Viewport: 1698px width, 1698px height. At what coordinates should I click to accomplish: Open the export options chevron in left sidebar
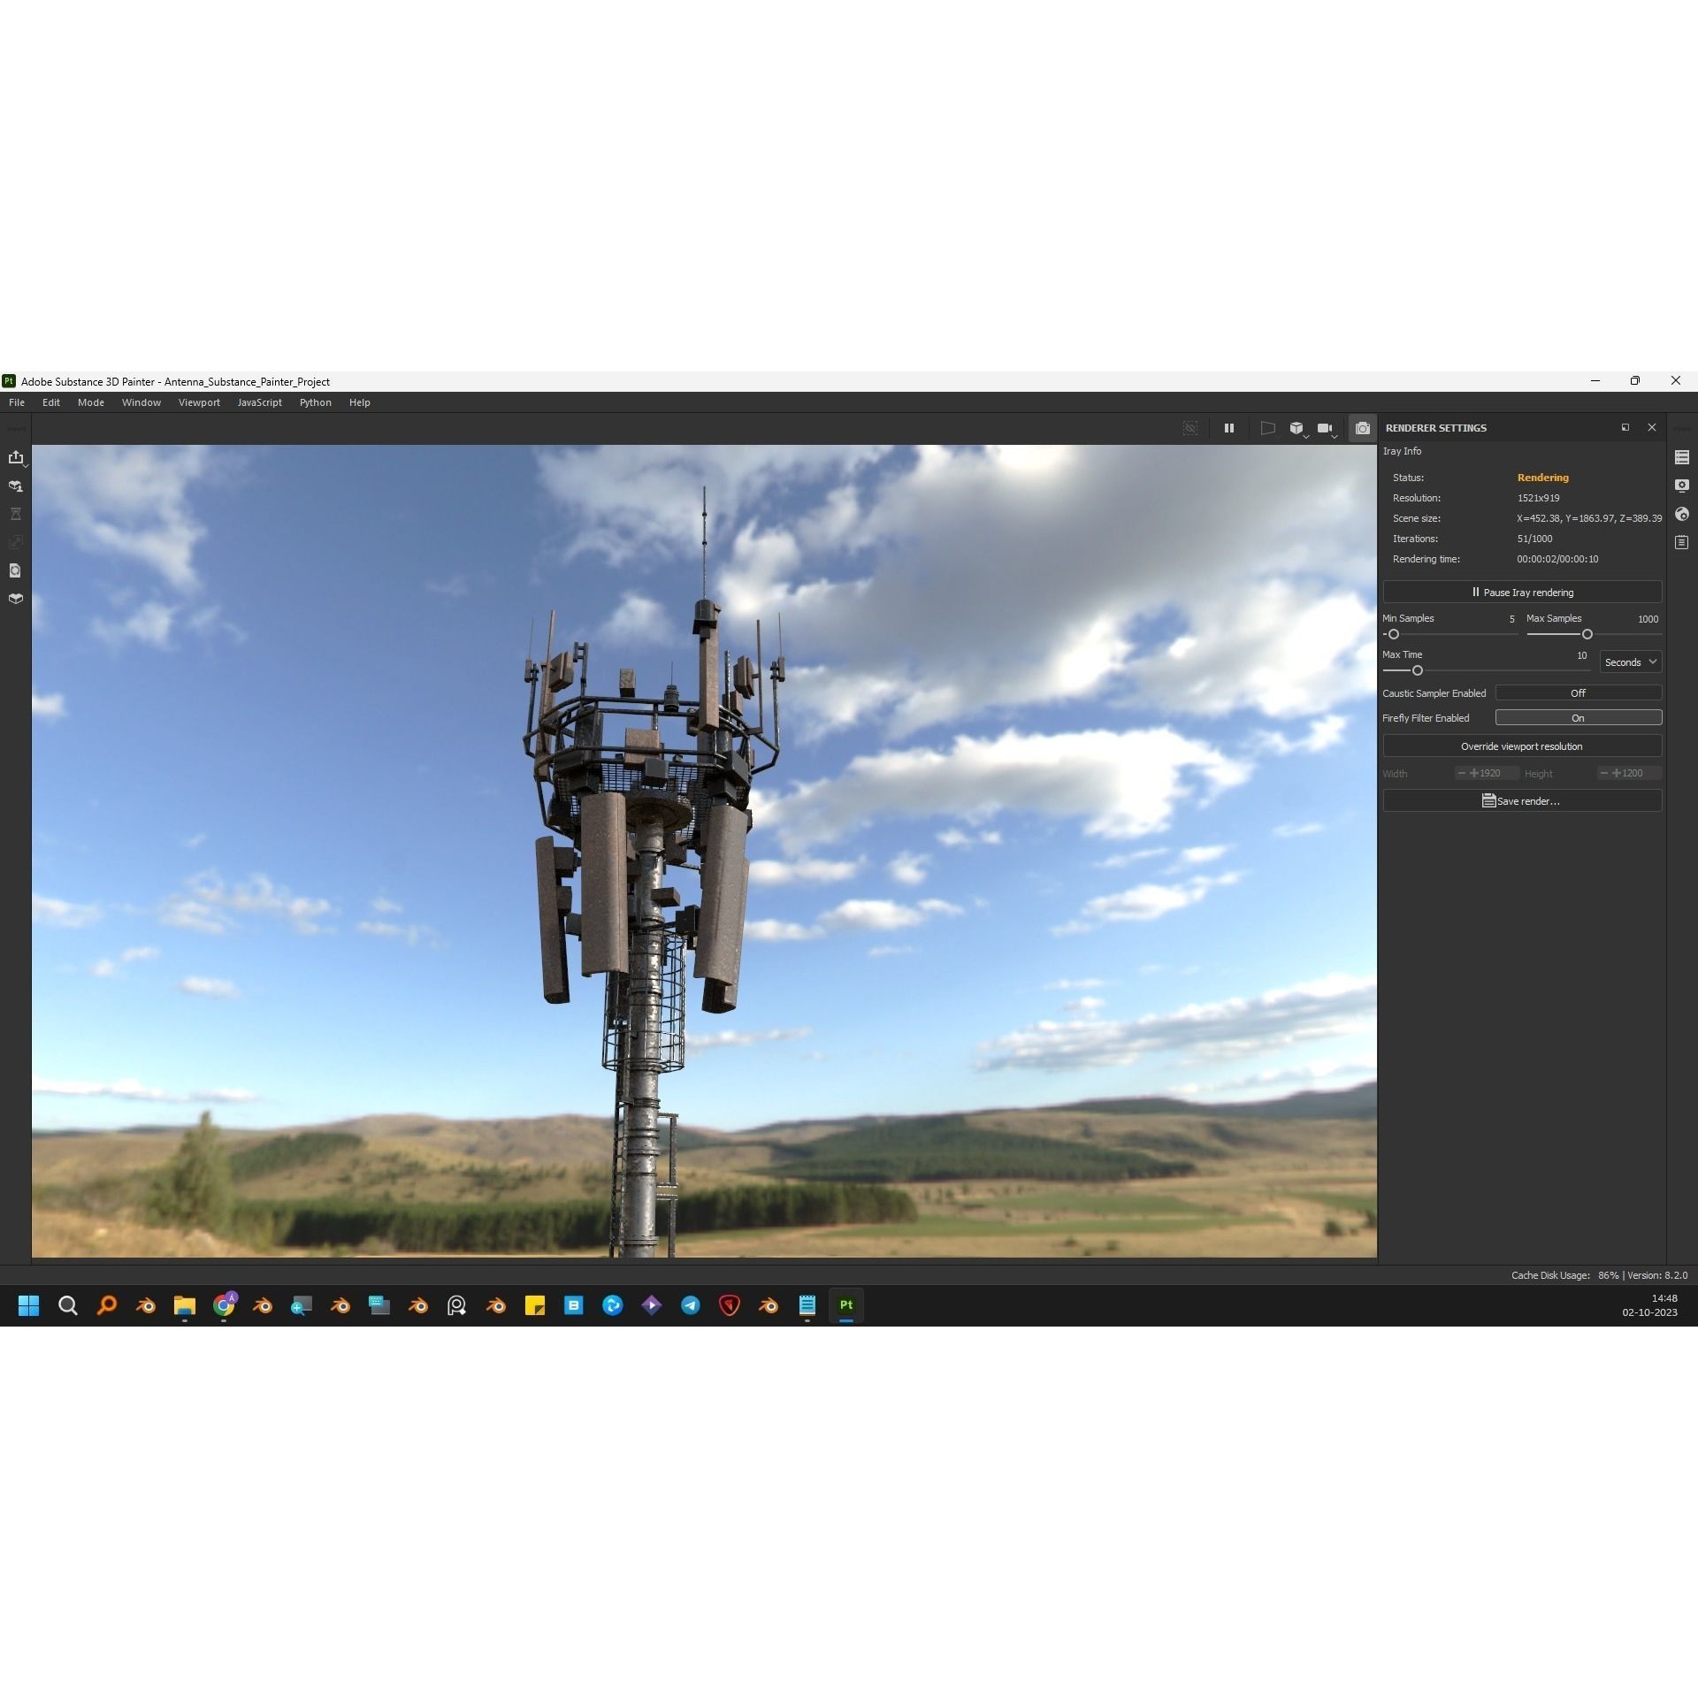(x=27, y=466)
